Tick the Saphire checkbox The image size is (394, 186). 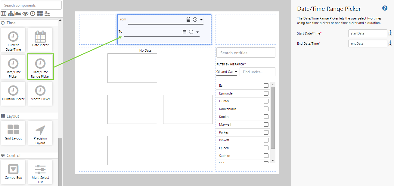tap(266, 156)
